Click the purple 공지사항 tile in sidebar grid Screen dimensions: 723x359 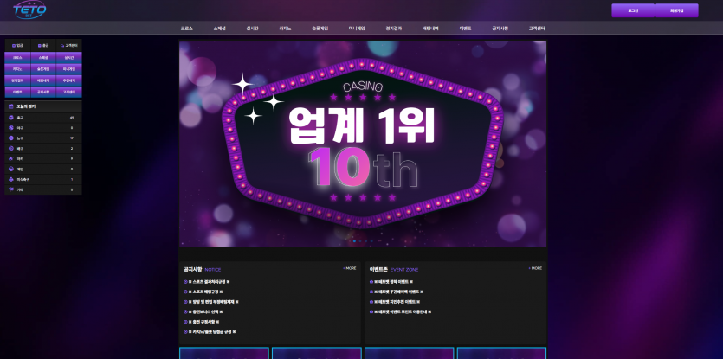43,93
